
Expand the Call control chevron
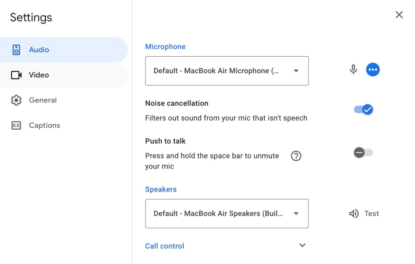(302, 245)
